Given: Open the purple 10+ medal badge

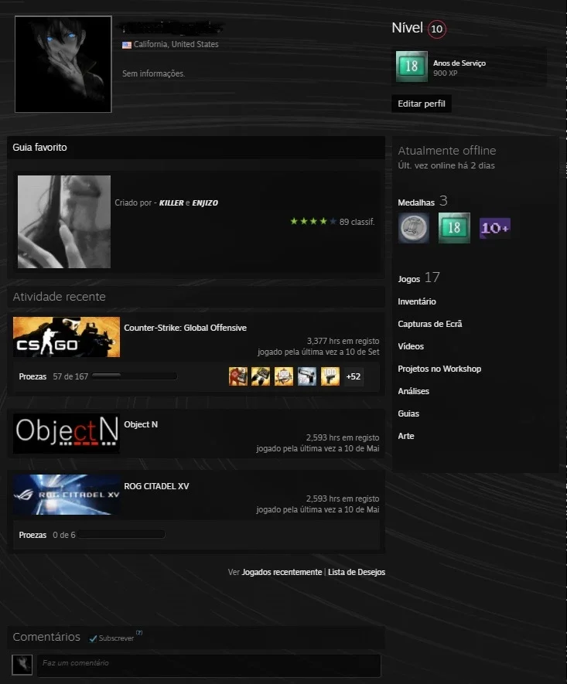Looking at the screenshot, I should click(495, 228).
